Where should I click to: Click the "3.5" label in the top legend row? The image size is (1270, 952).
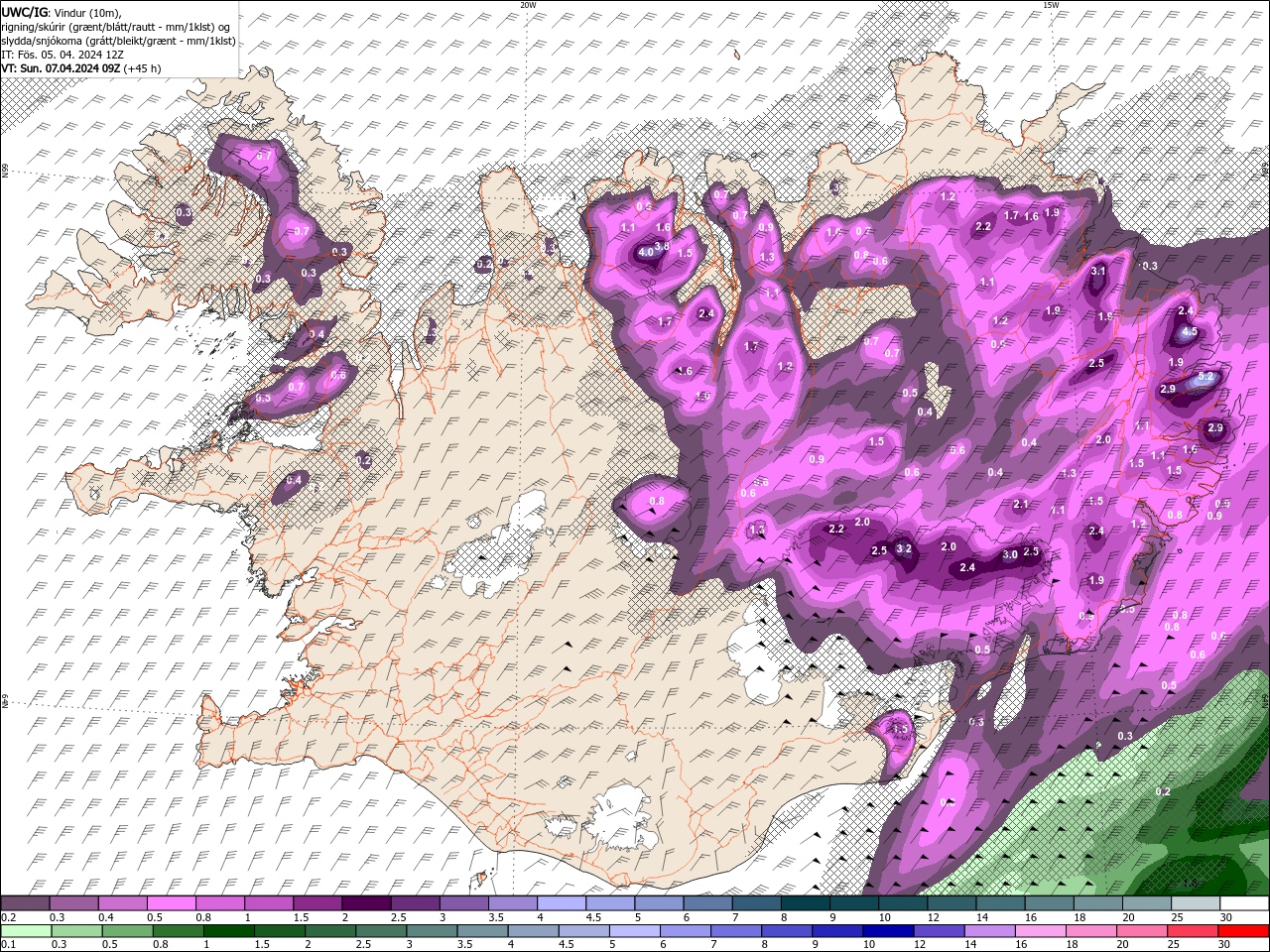[496, 917]
